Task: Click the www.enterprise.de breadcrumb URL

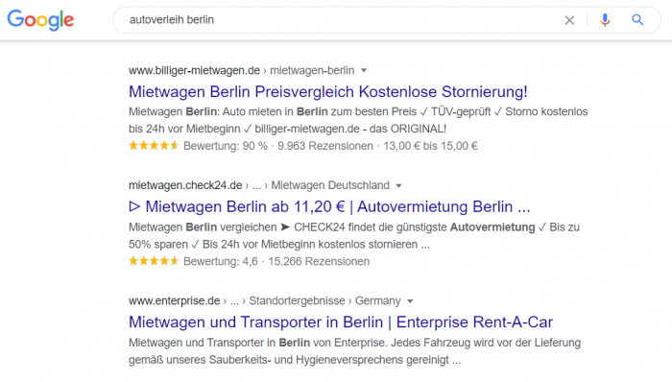Action: click(174, 300)
